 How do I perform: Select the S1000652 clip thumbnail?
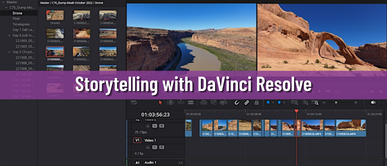(81, 15)
